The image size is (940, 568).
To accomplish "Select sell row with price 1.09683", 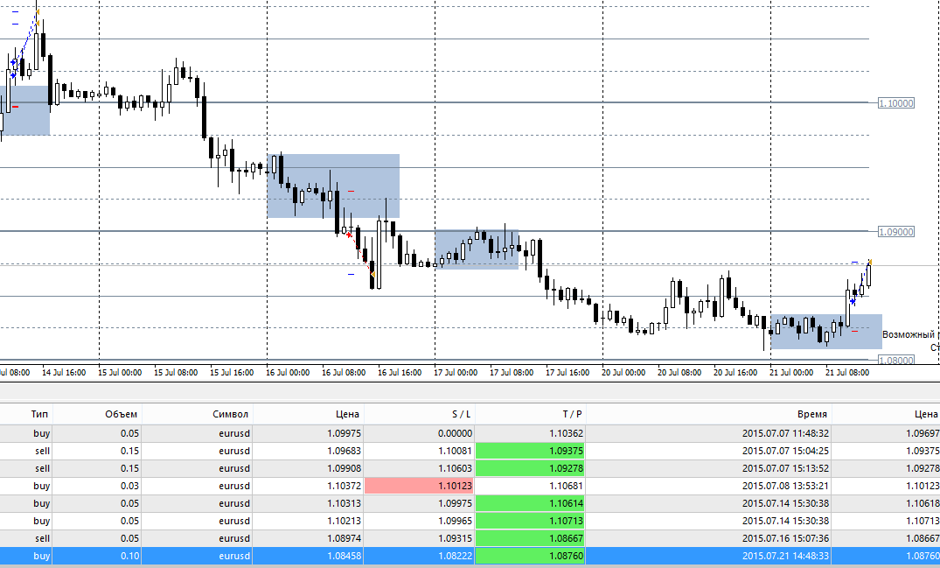I will pyautogui.click(x=470, y=451).
